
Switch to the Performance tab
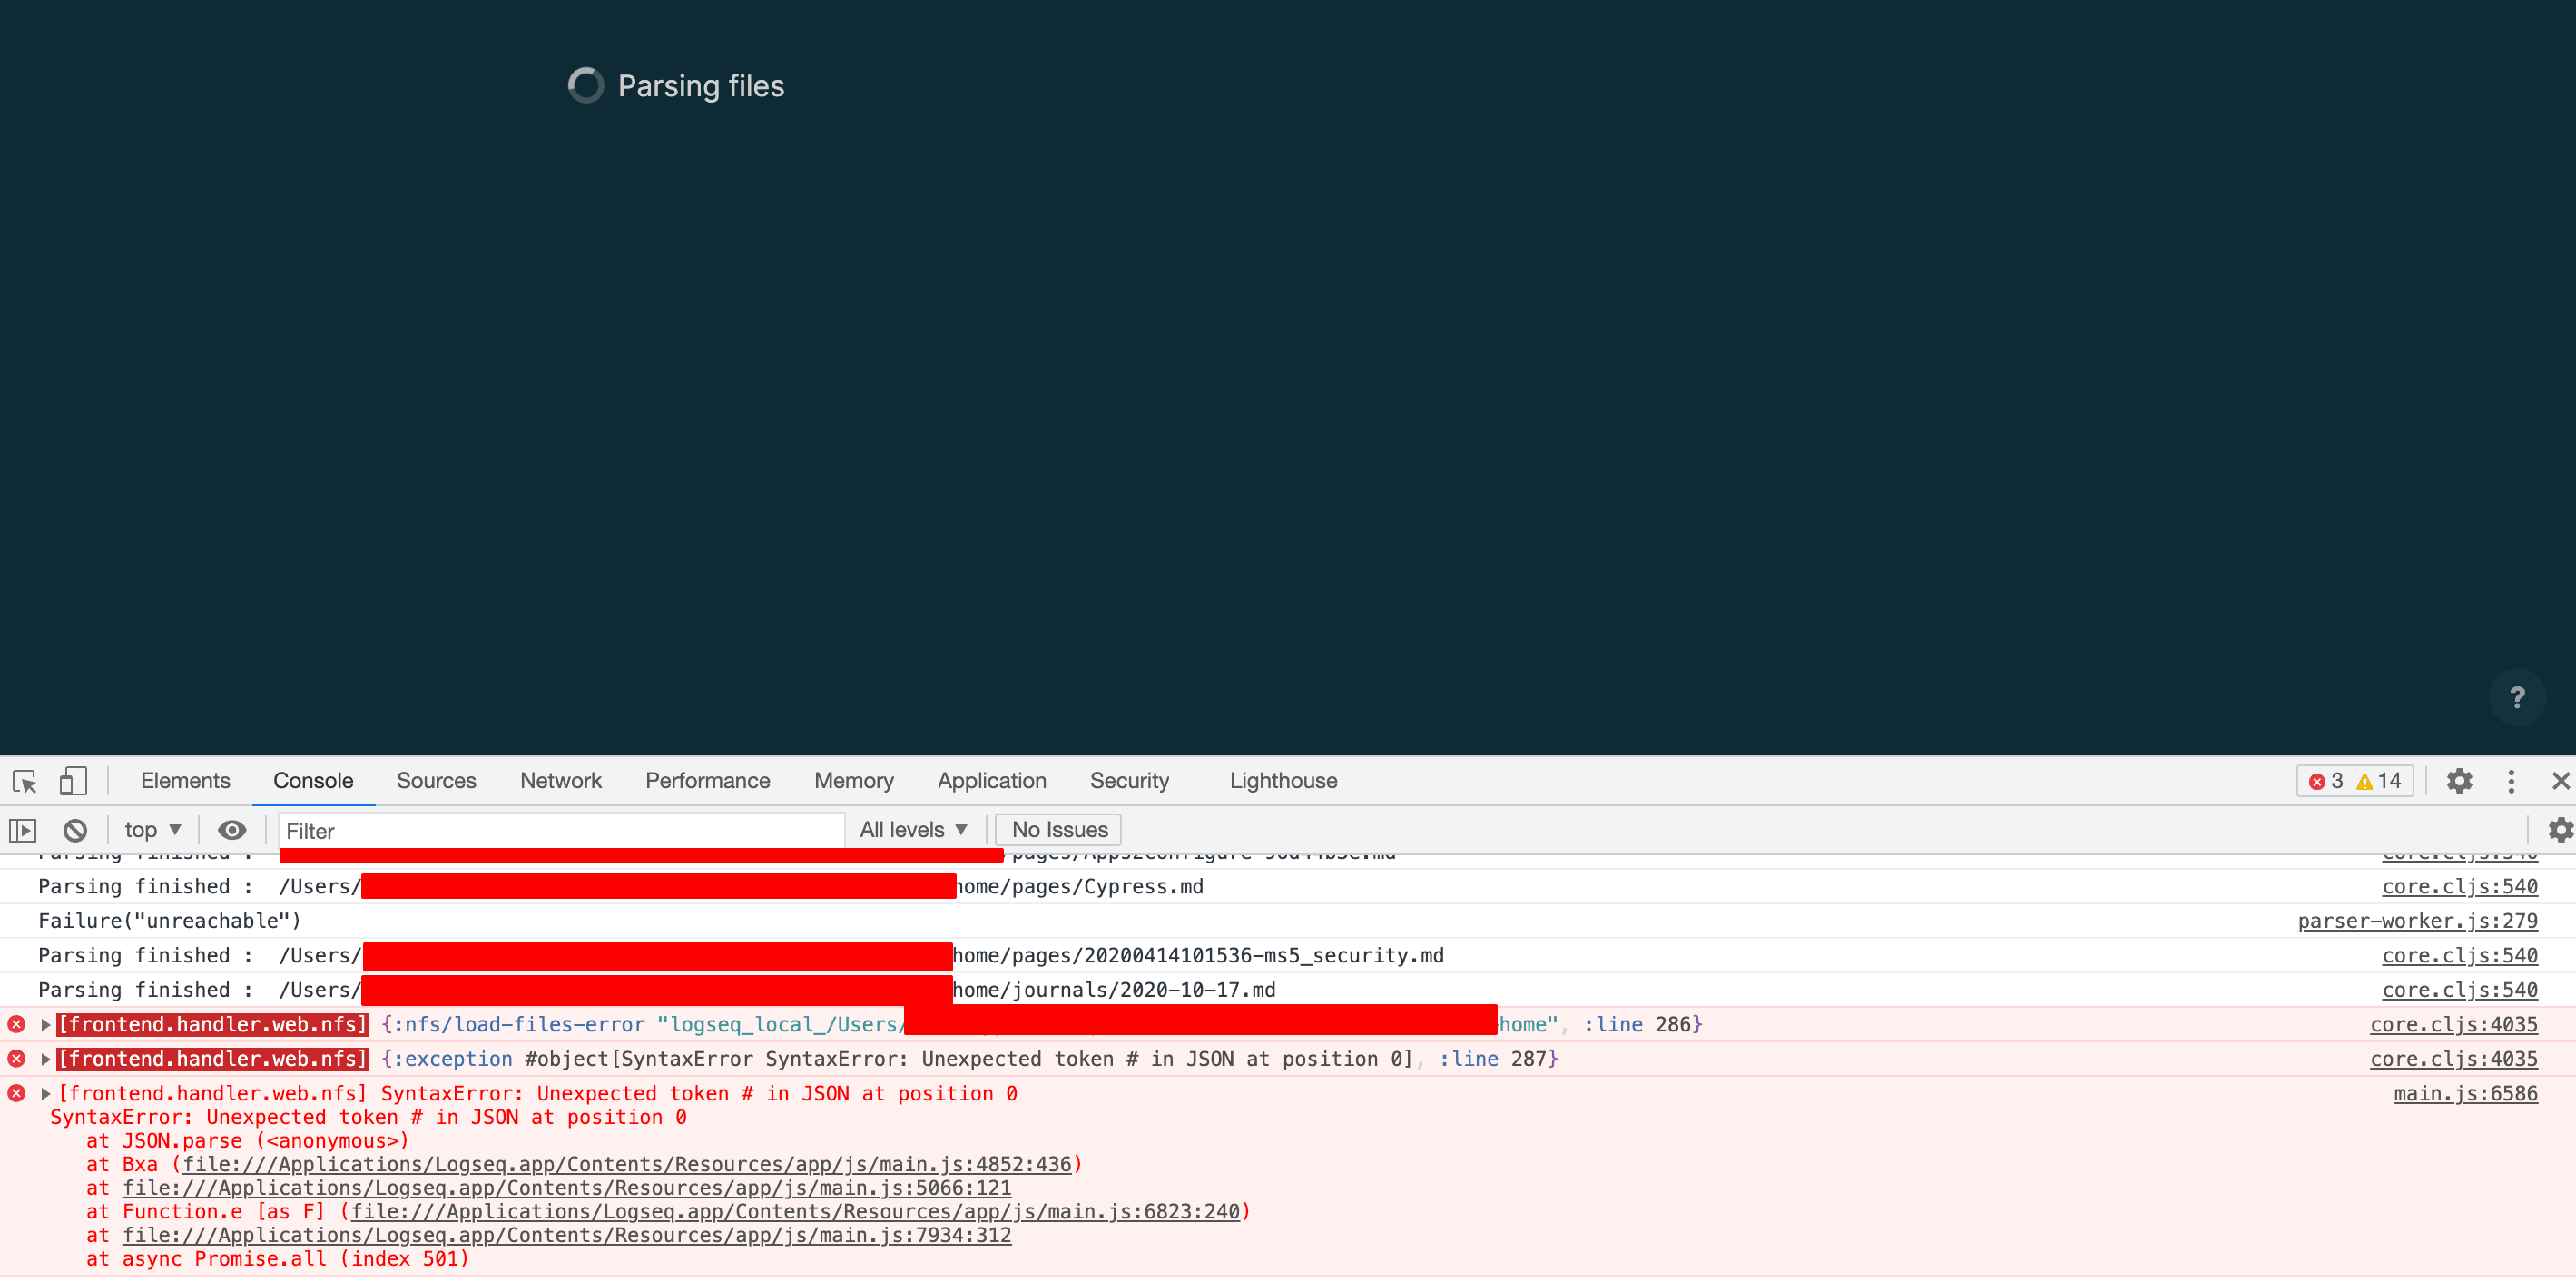click(708, 781)
